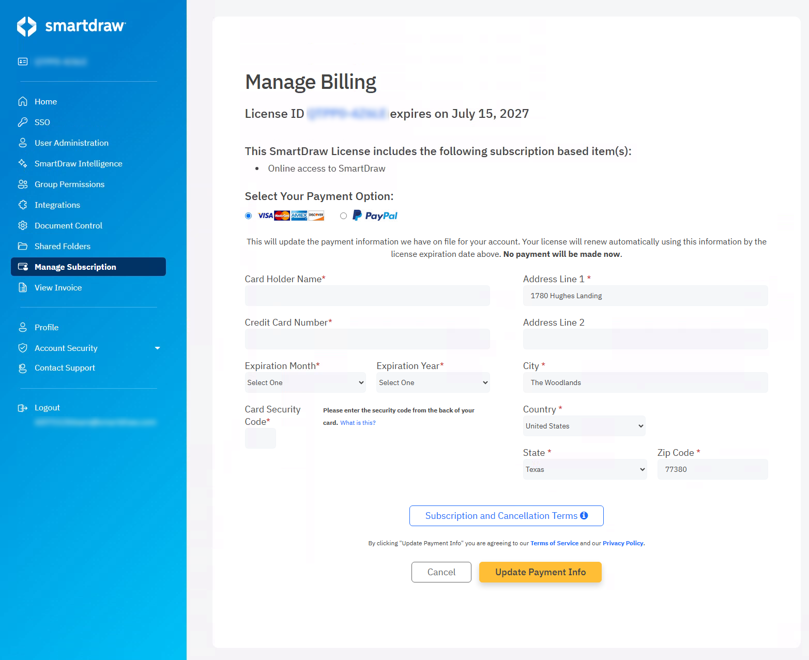The width and height of the screenshot is (809, 660).
Task: Select the credit card payment radio button
Action: 249,216
